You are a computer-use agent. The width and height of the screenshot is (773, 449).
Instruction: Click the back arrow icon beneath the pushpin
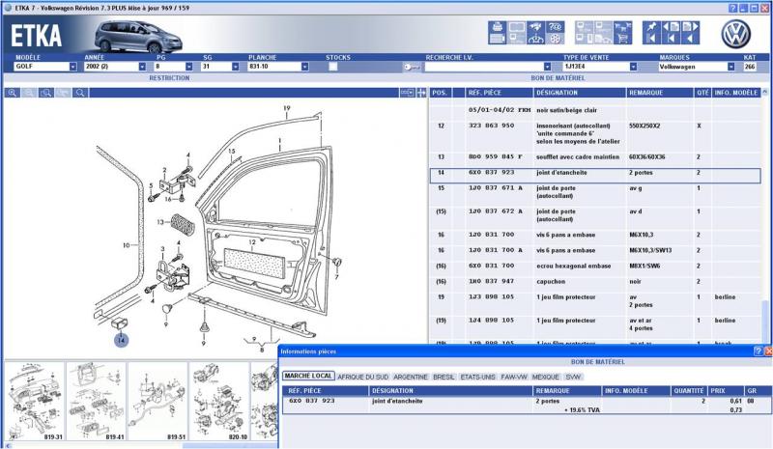pyautogui.click(x=651, y=39)
